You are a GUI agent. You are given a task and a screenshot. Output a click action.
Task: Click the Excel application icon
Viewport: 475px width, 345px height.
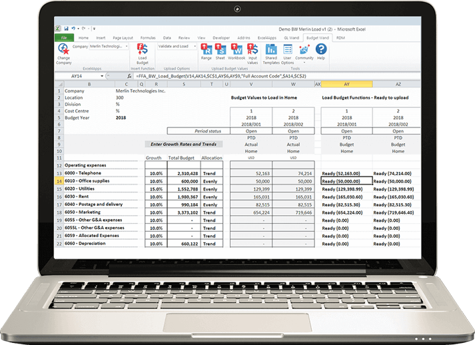(x=57, y=29)
